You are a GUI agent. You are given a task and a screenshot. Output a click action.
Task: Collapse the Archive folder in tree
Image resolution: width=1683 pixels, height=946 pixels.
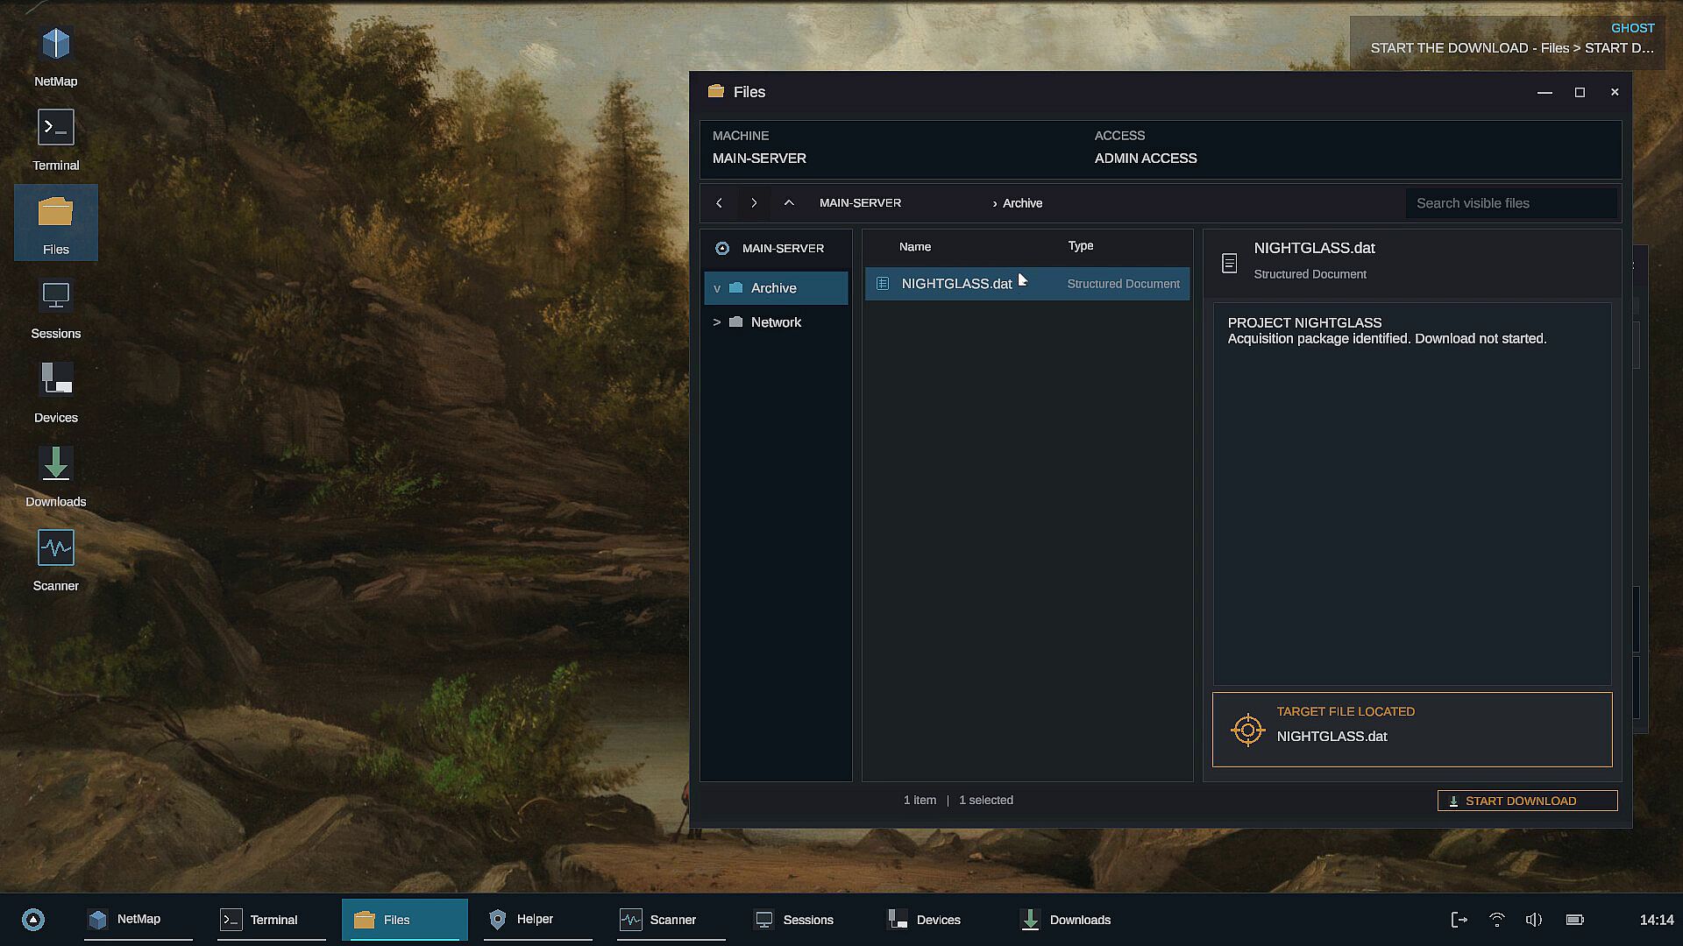(717, 288)
